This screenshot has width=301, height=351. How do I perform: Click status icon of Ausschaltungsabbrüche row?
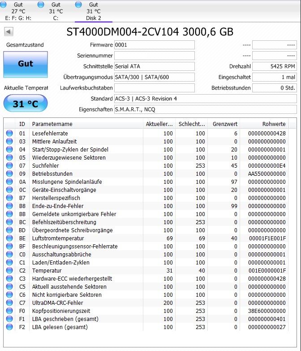coord(9,254)
